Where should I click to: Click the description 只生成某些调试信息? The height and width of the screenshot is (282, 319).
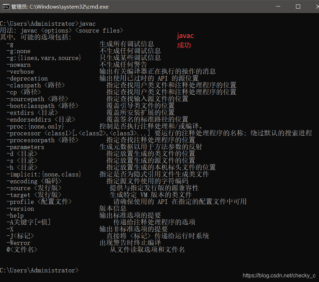[x=130, y=58]
